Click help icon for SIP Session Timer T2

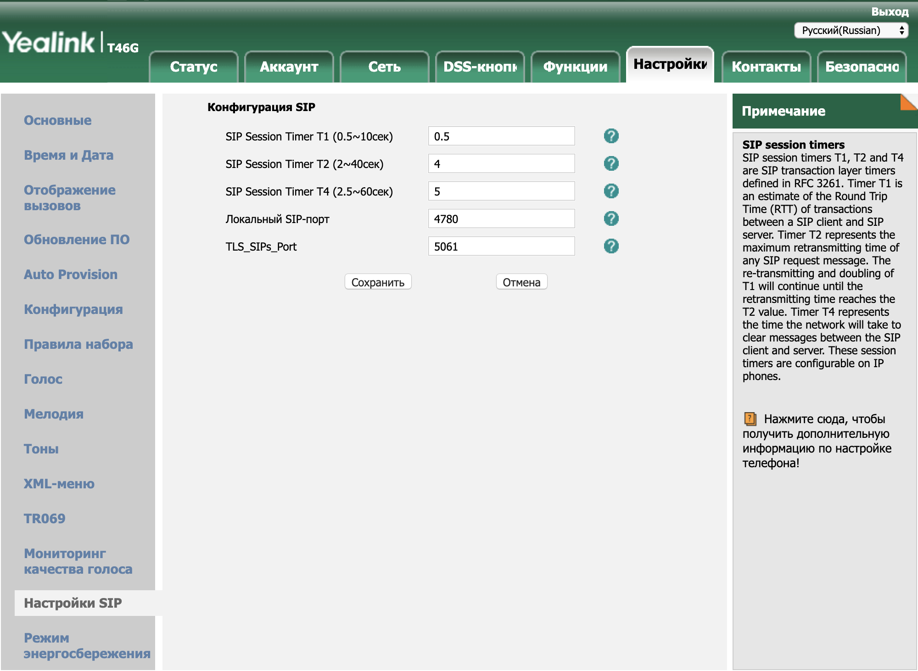pos(611,164)
